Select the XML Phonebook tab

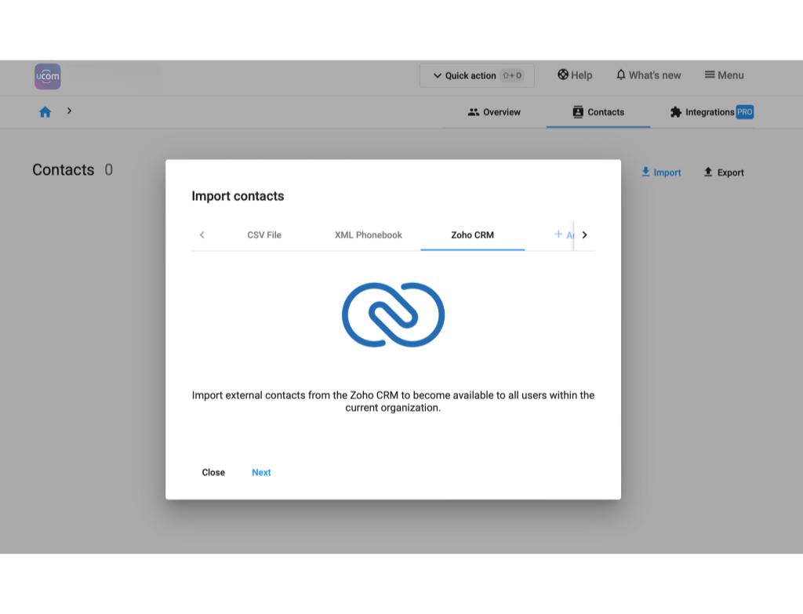click(x=369, y=235)
